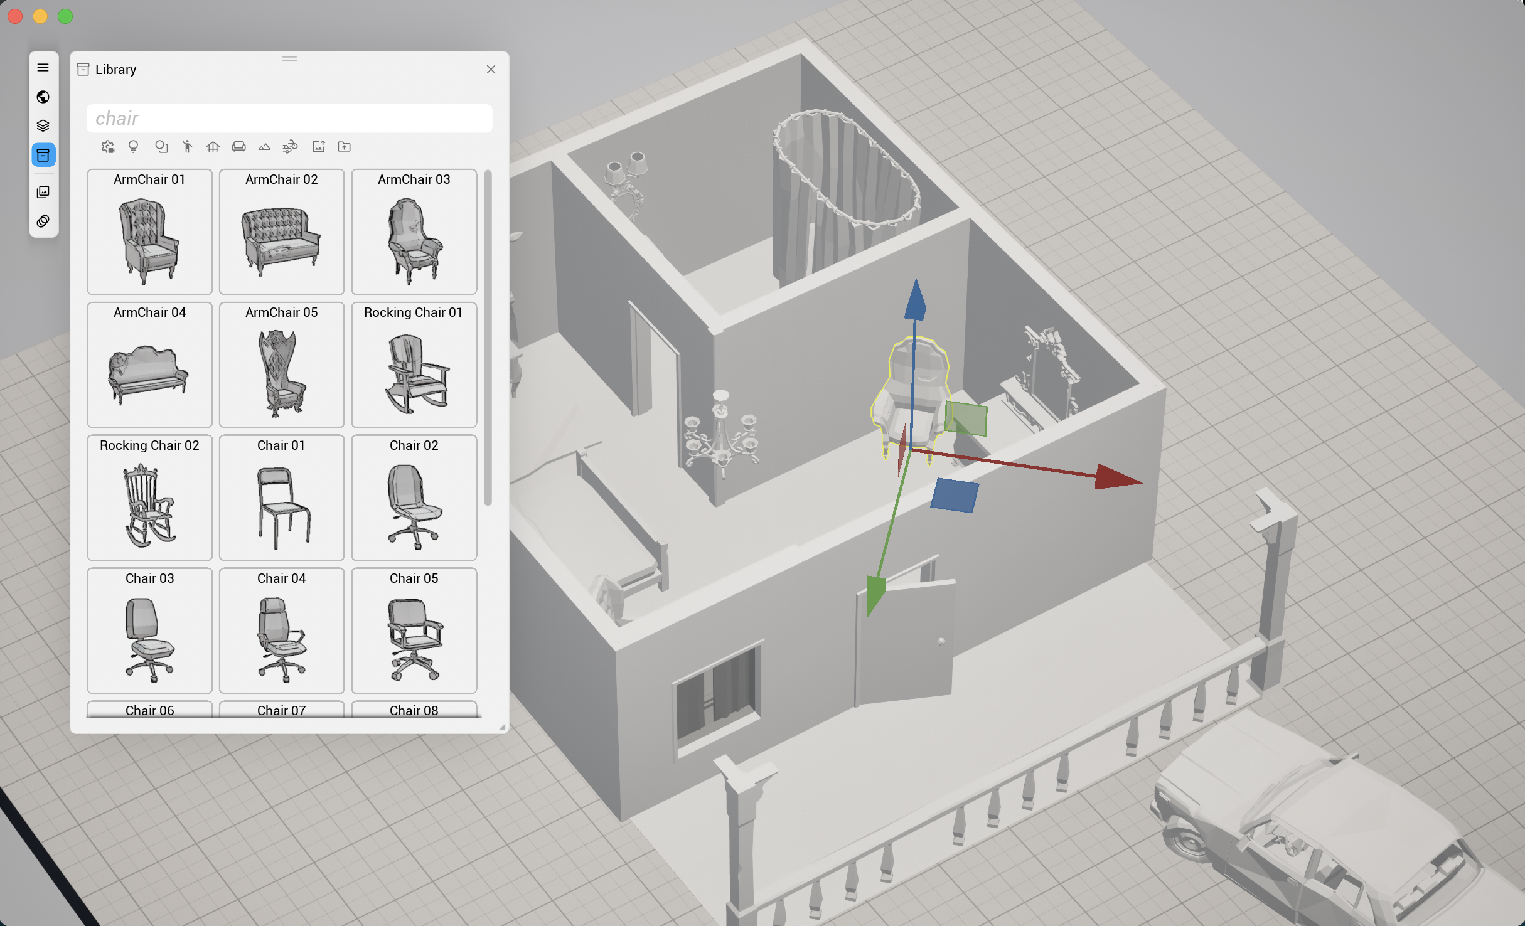
Task: Filter library by architecture pavilion icon
Action: tap(213, 147)
